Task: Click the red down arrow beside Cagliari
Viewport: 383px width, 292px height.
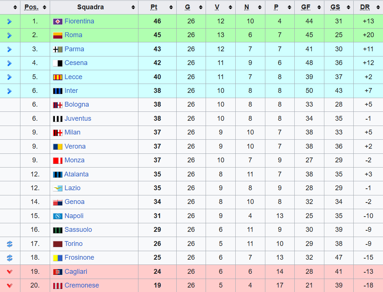Action: pyautogui.click(x=10, y=272)
